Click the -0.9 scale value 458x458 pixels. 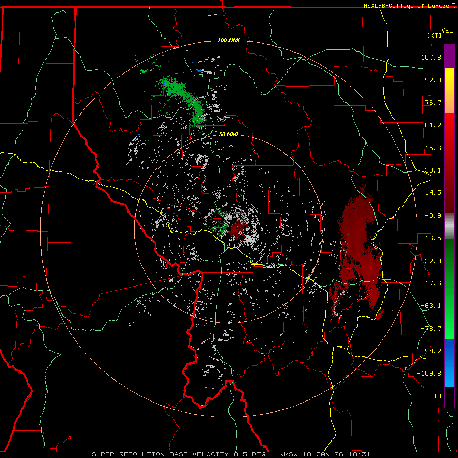point(433,216)
